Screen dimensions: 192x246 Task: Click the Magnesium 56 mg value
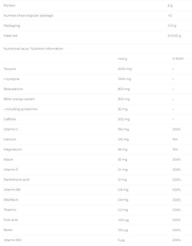(122, 149)
